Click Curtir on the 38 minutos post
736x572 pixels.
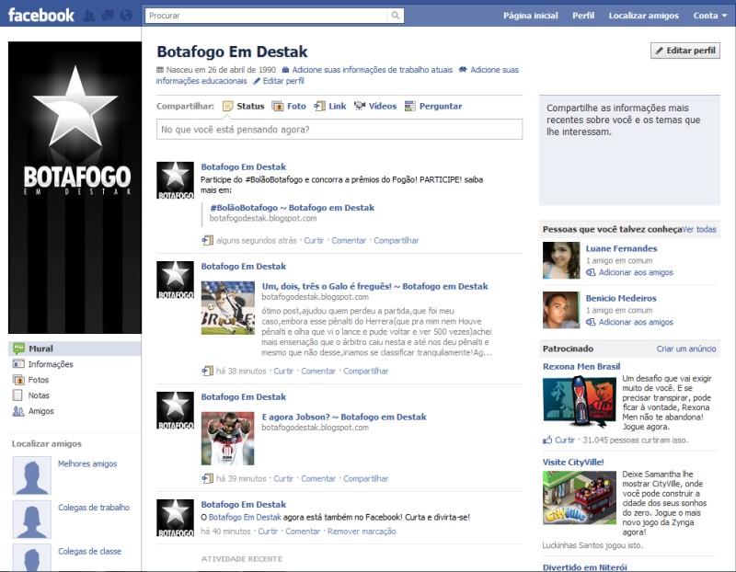click(283, 371)
